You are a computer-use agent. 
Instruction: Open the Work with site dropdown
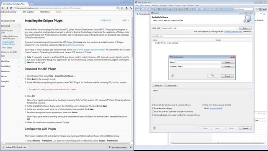point(237,28)
